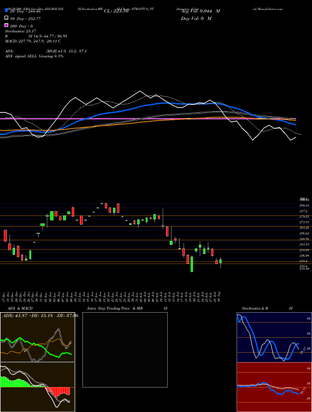Click the magenta 200 Day EMA legend swatch

pos(6,26)
